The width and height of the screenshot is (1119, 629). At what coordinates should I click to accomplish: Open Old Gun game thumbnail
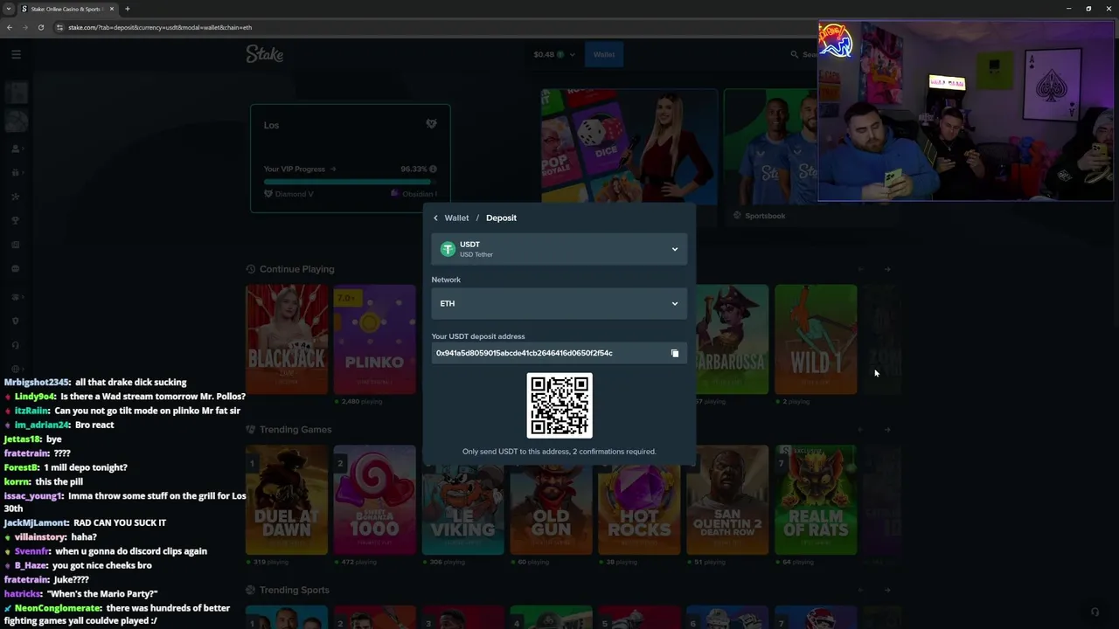click(x=551, y=509)
